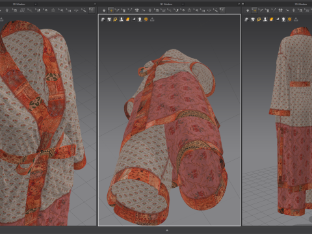
Task: Toggle the show avatar bust icon in middle viewport
Action: point(122,19)
